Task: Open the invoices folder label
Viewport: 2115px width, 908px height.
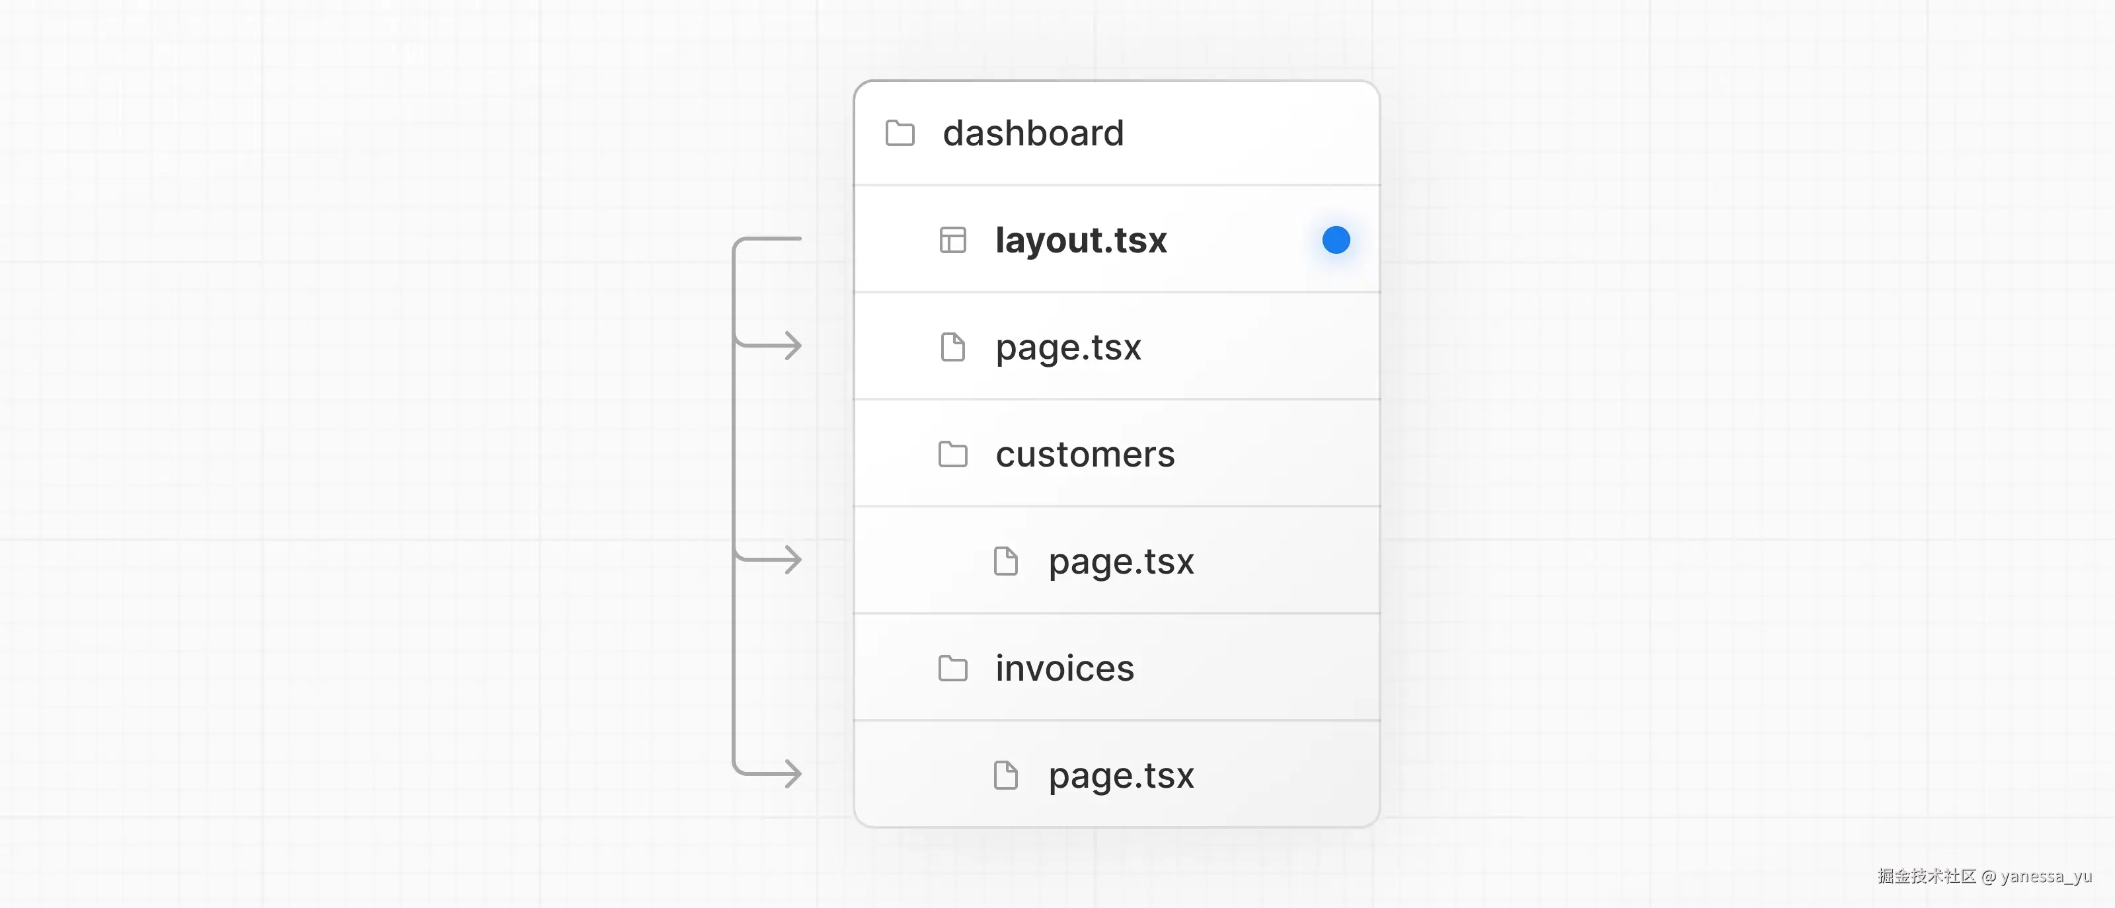Action: (1064, 668)
